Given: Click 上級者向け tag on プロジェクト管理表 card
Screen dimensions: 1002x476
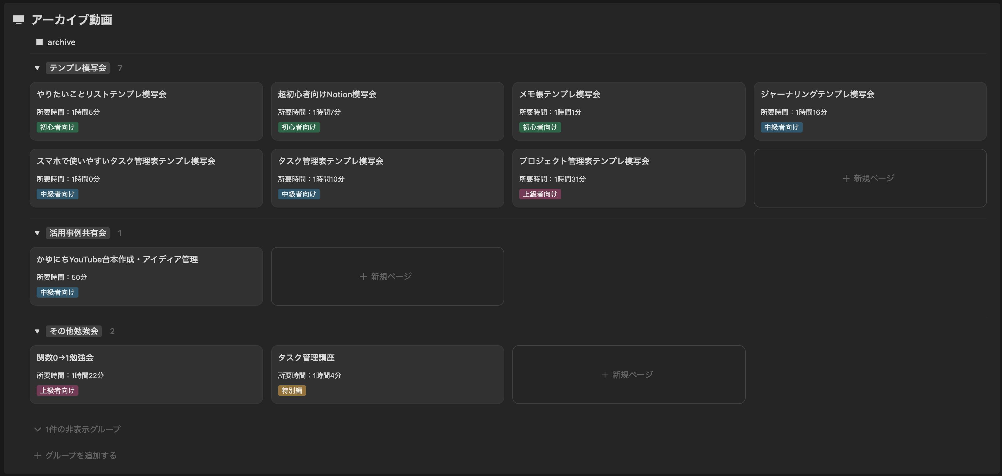Looking at the screenshot, I should (540, 194).
